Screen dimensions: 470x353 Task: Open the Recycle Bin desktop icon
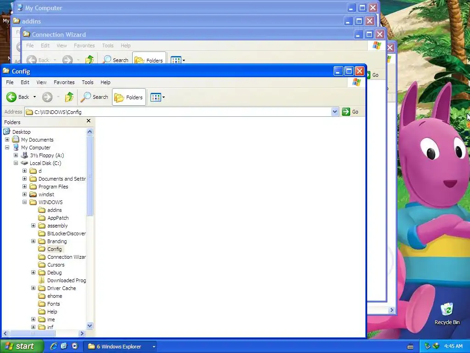[x=447, y=313]
